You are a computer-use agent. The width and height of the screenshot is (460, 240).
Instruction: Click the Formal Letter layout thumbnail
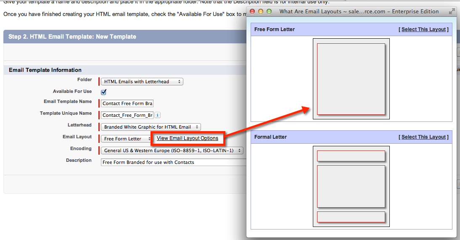(351, 186)
